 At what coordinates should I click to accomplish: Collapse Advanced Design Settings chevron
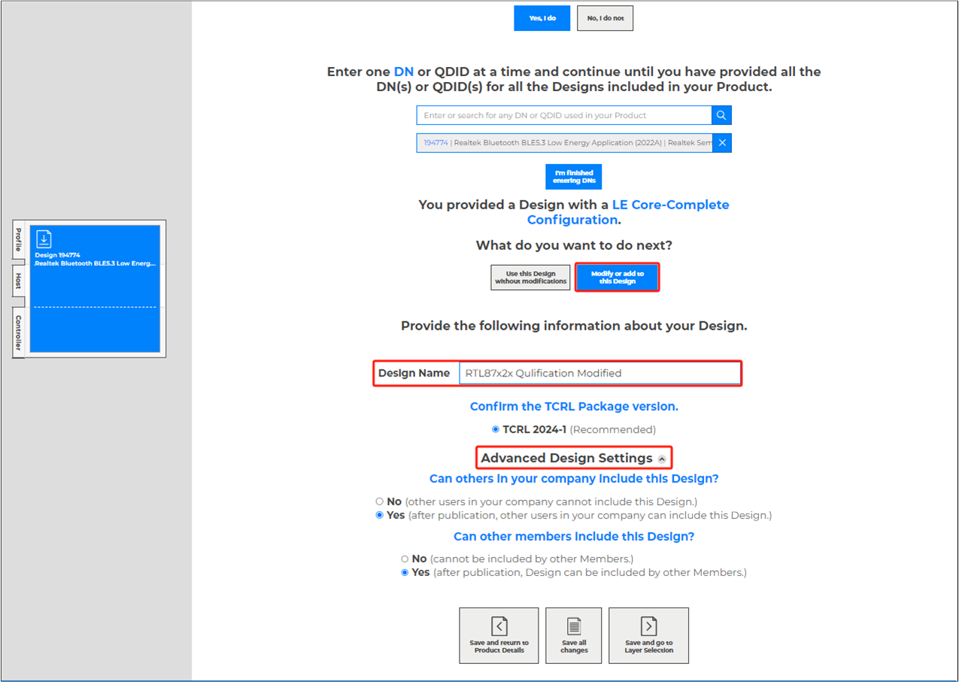(x=662, y=459)
